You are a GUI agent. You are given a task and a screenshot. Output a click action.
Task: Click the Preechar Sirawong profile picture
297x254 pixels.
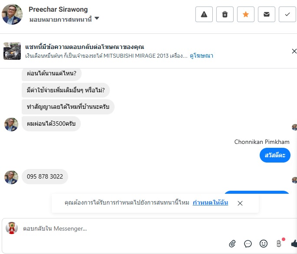[x=12, y=14]
